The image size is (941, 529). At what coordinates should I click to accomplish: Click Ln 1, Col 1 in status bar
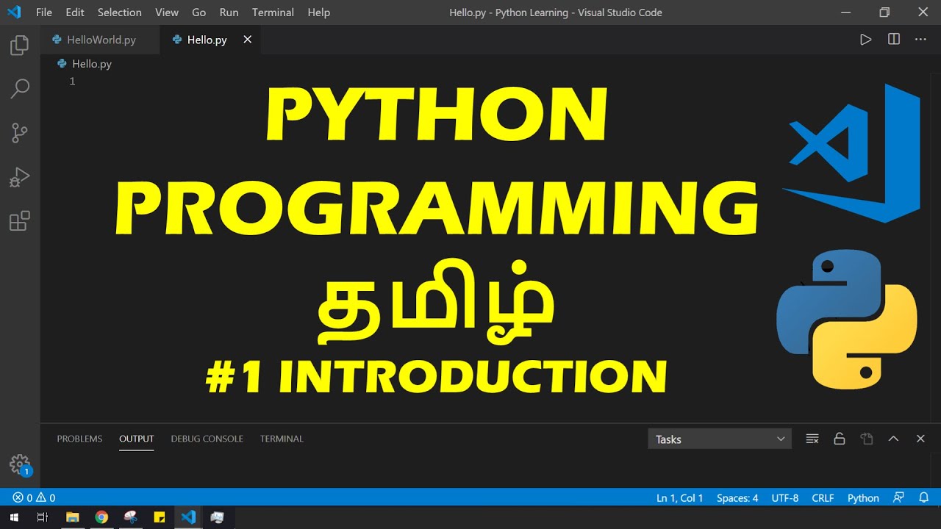[680, 497]
